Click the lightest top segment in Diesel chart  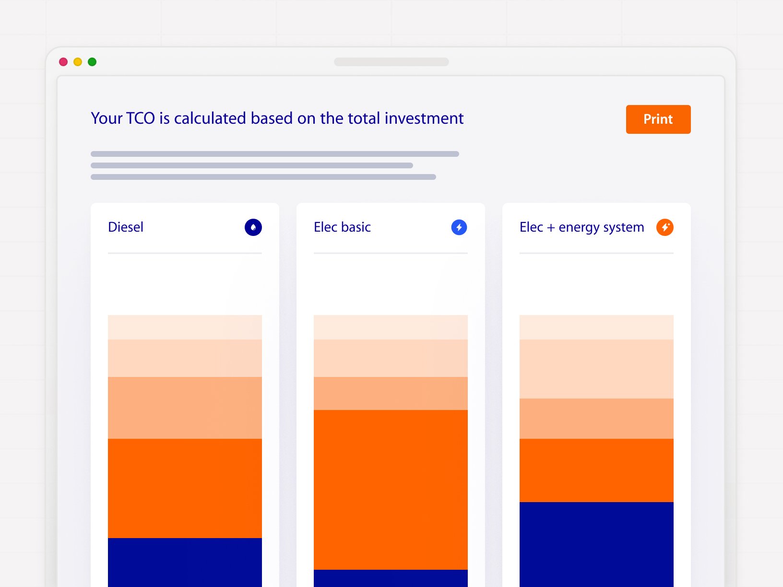tap(185, 327)
